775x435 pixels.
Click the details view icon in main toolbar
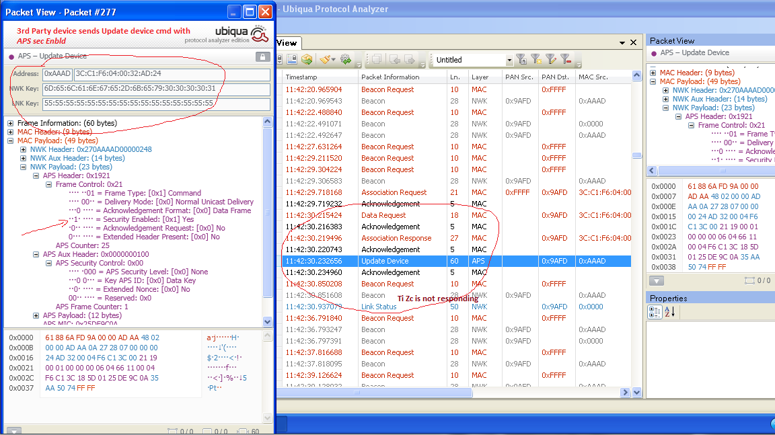click(291, 60)
